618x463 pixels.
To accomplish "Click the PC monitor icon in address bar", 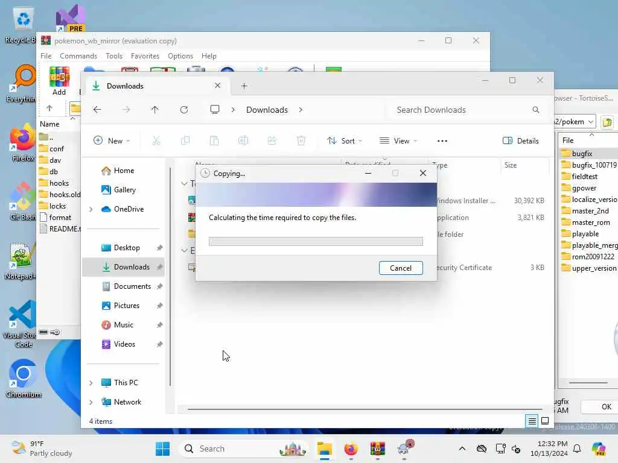I will coord(215,110).
